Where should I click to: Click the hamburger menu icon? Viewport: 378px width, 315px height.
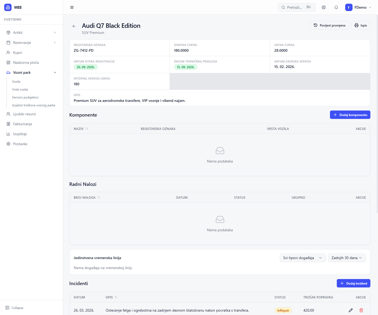pos(72,7)
